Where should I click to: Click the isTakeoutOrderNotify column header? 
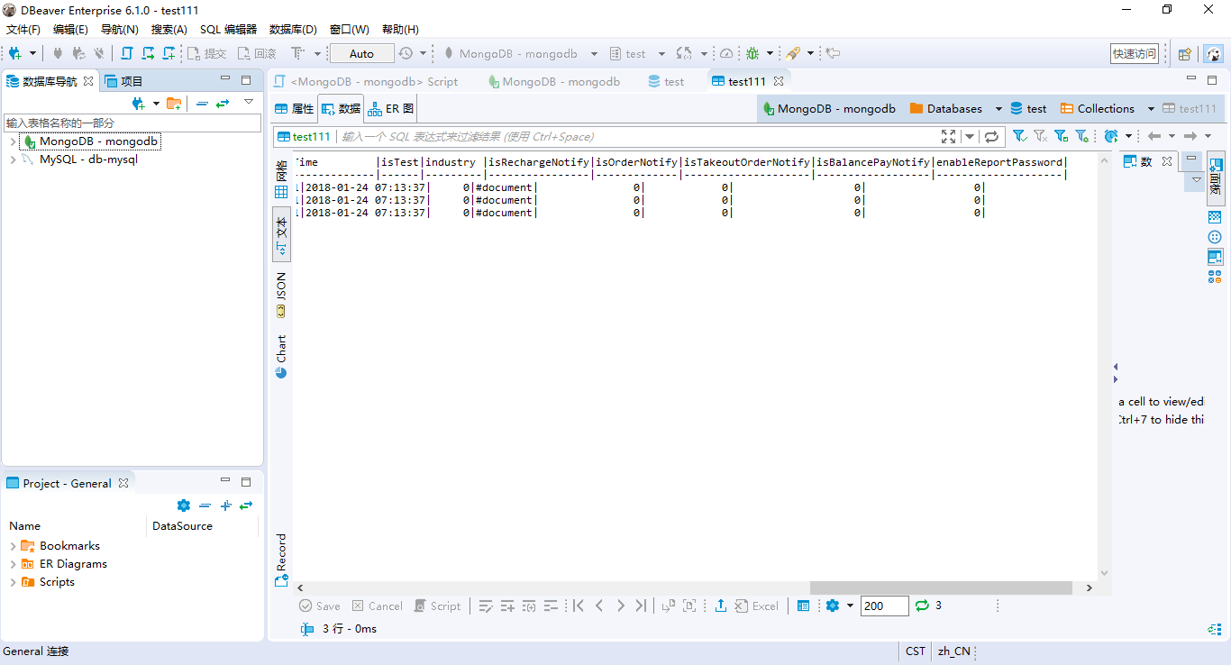point(747,162)
